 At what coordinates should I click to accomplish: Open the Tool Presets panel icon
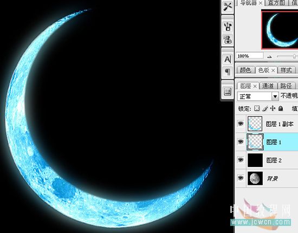pyautogui.click(x=228, y=7)
